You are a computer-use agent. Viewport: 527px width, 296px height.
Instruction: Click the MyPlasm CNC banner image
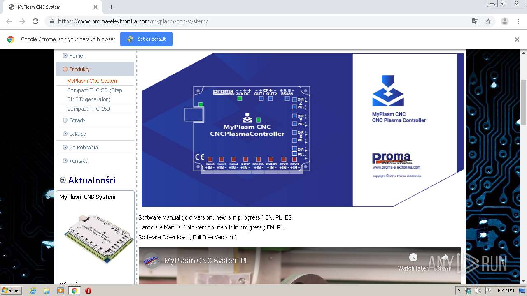click(303, 130)
